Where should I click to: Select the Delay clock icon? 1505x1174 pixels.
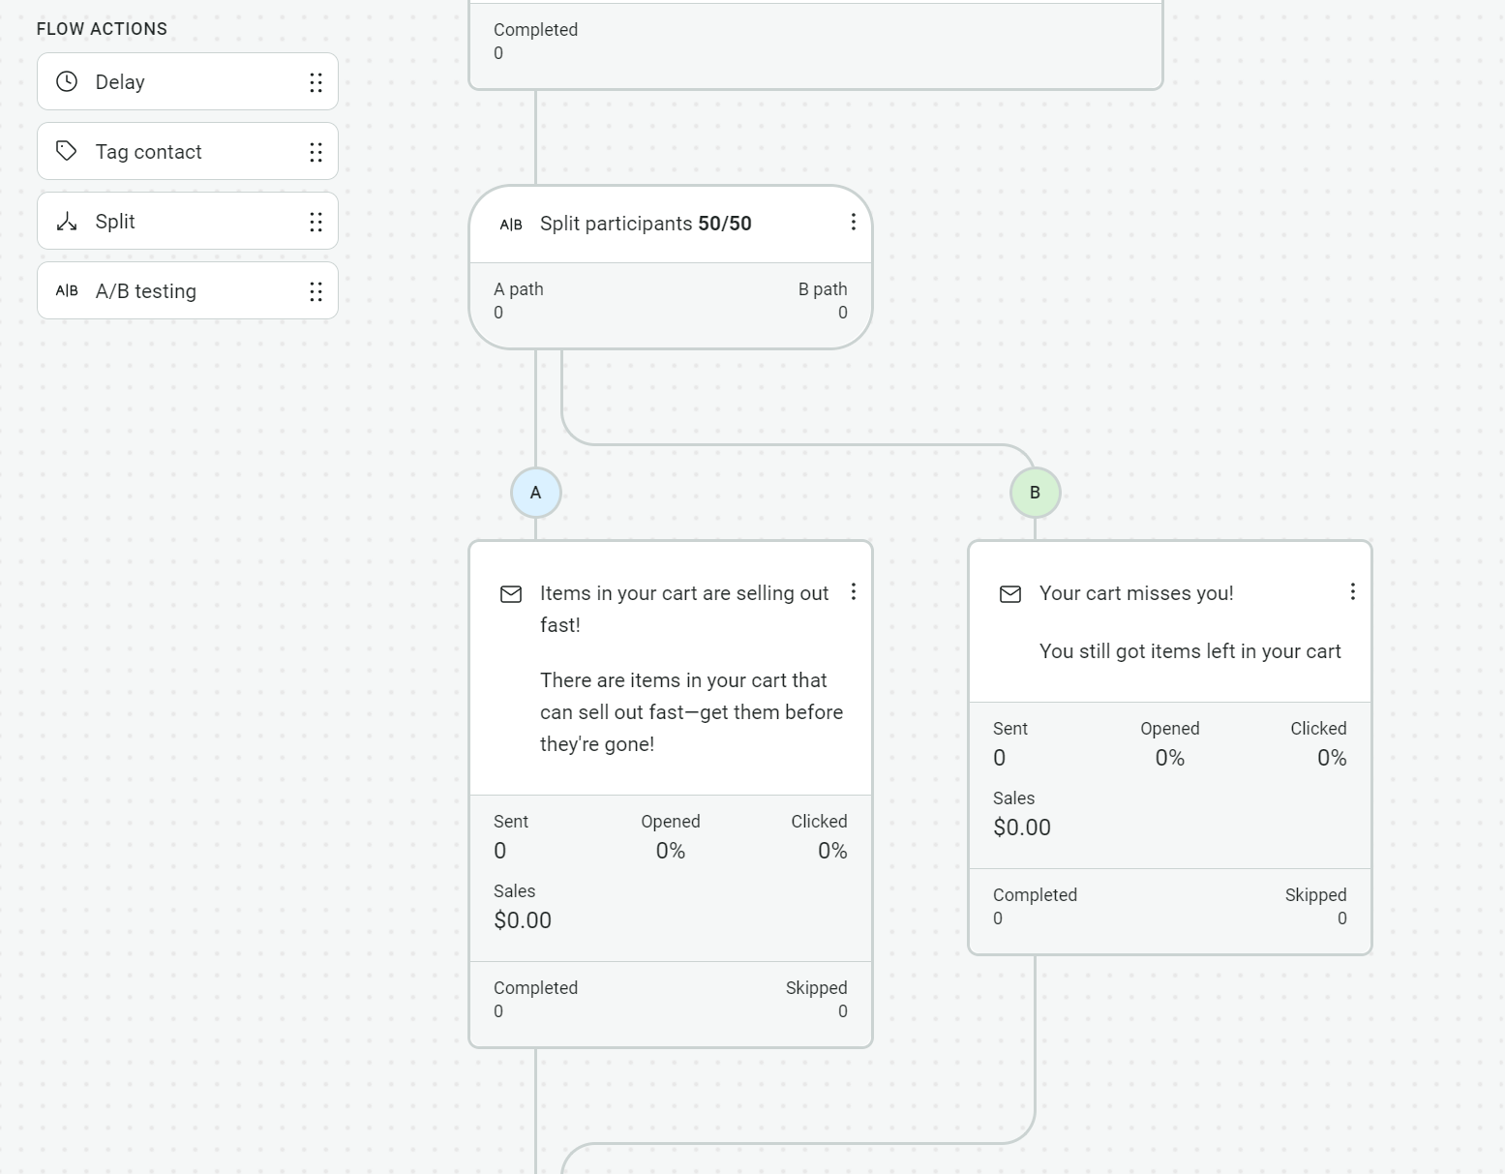(x=66, y=82)
